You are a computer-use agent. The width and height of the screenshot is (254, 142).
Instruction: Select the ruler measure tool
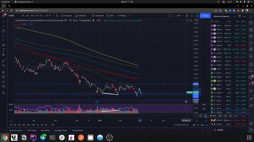tap(4, 61)
